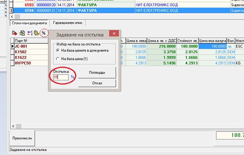This screenshot has height=155, width=244.
Task: Click scroll left arrow of items grid
Action: [x=13, y=126]
